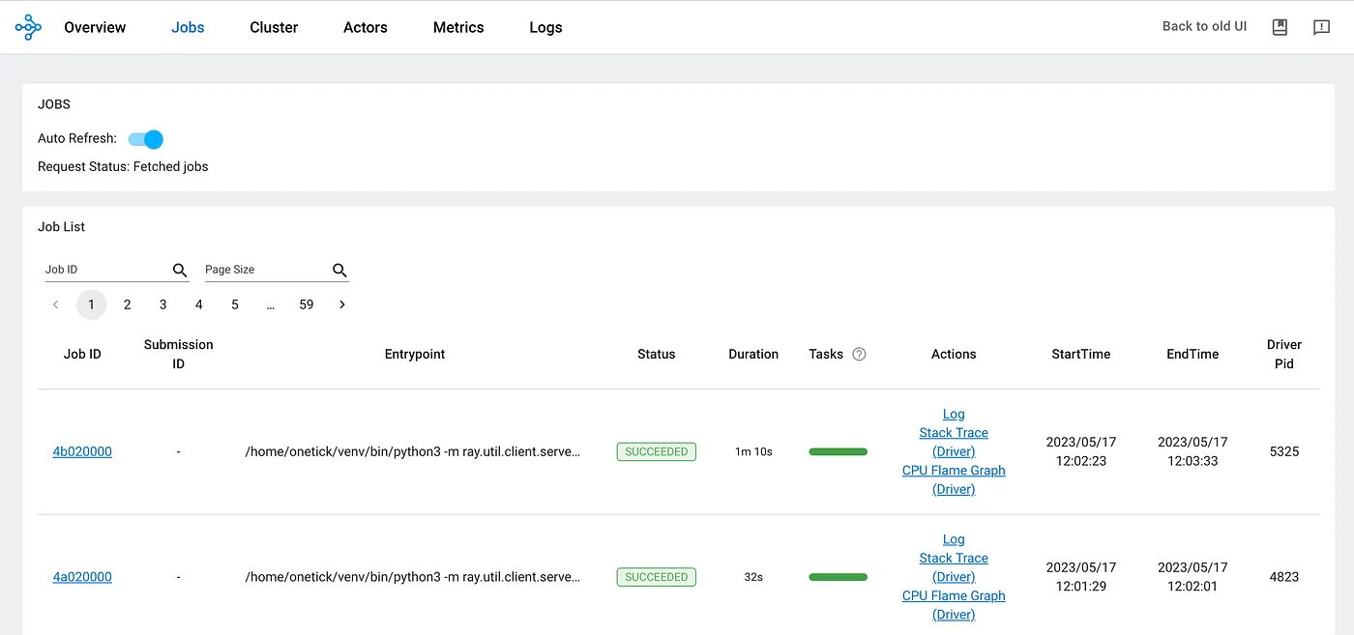Click the Page Size search magnifier icon

(x=339, y=271)
